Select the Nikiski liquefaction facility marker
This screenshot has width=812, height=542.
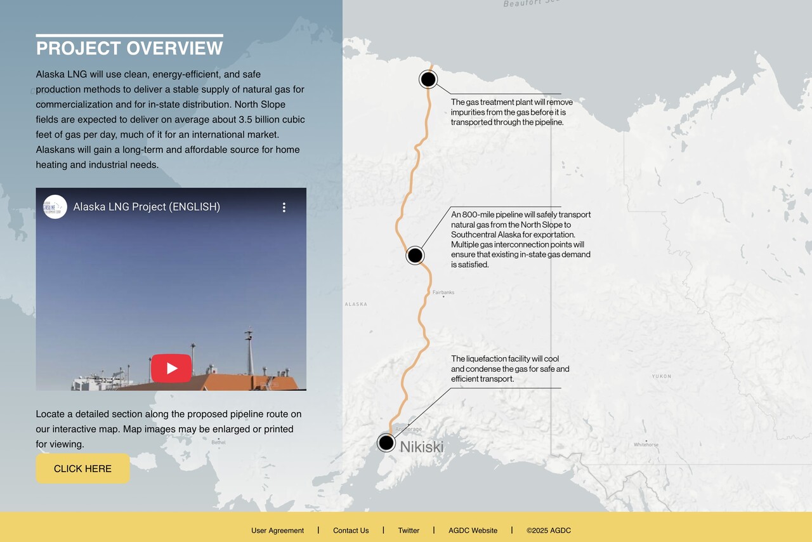tap(386, 442)
